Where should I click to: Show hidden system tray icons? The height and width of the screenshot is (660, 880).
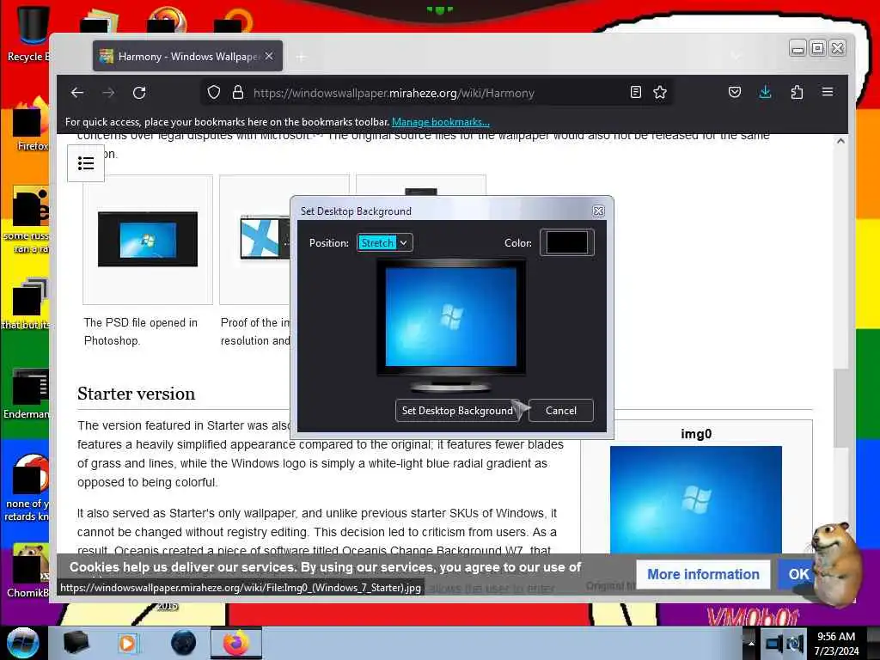[x=750, y=643]
